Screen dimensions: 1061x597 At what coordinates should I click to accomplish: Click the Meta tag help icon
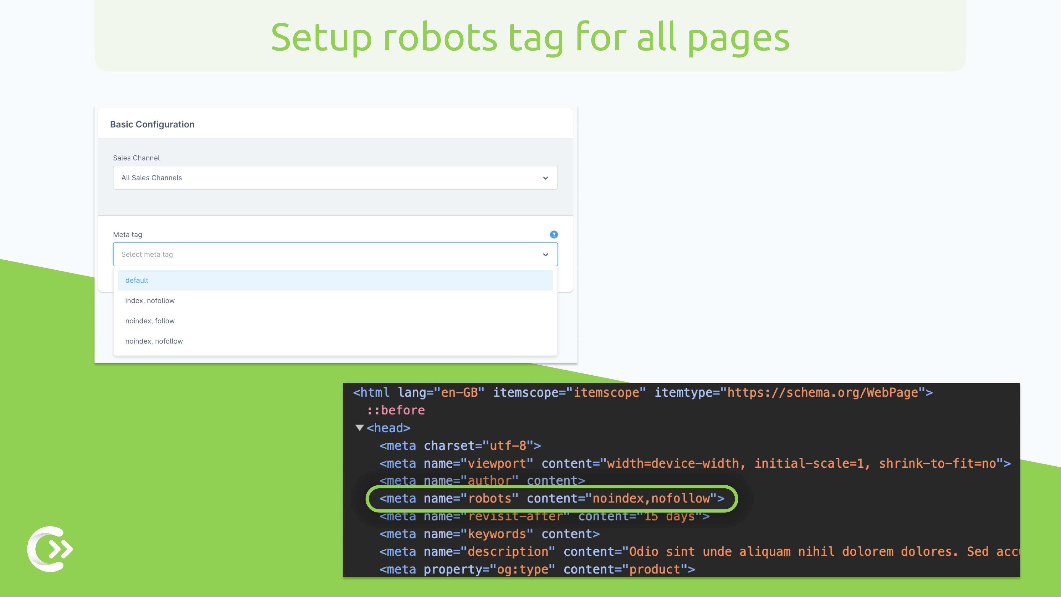(x=553, y=234)
